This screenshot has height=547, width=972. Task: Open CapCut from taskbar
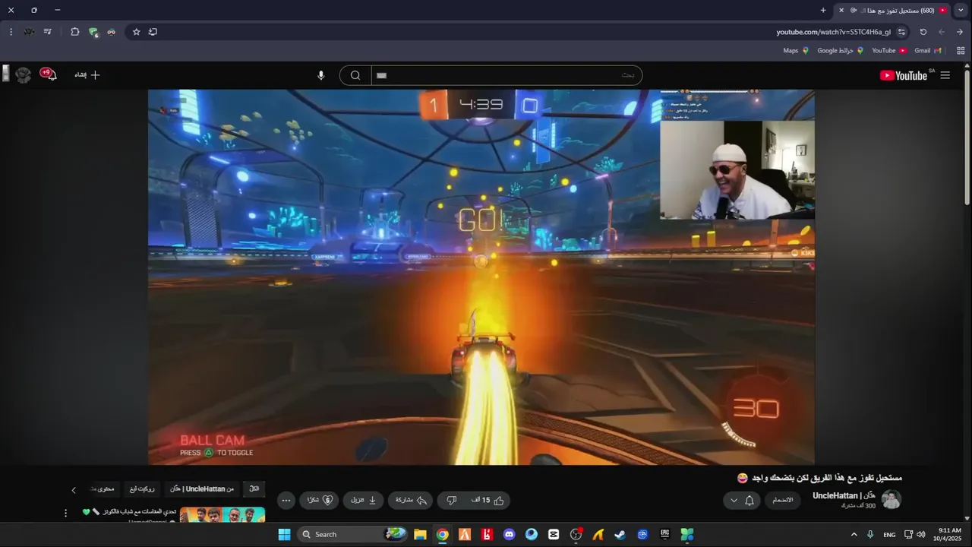coord(554,534)
